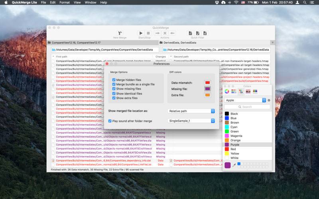Click the first Quick Filter document icon
The image size is (319, 199).
(x=190, y=33)
